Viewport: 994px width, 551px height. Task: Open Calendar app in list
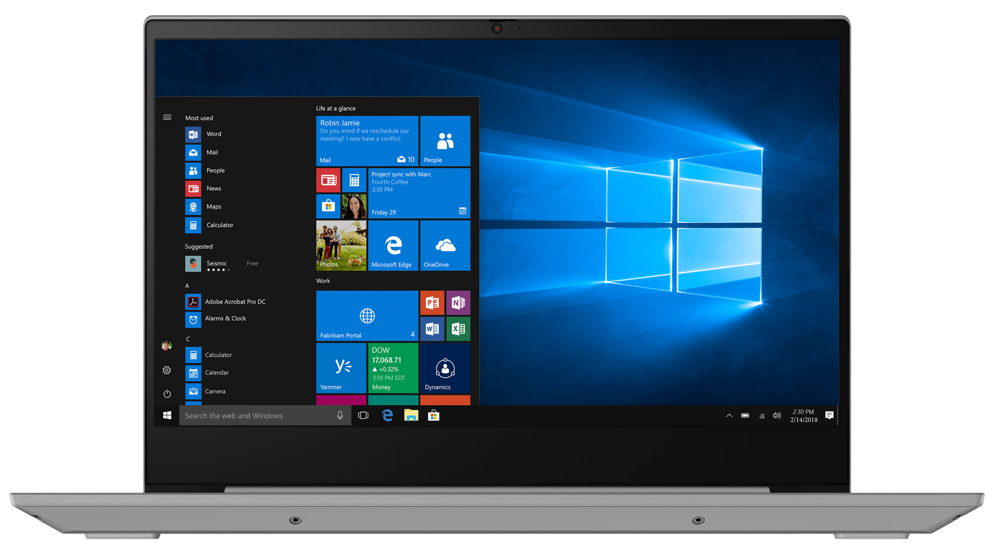click(x=207, y=373)
